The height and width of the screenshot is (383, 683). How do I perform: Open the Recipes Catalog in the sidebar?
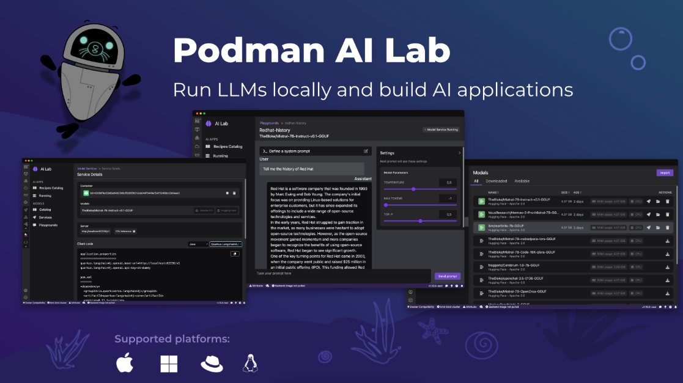tap(51, 188)
